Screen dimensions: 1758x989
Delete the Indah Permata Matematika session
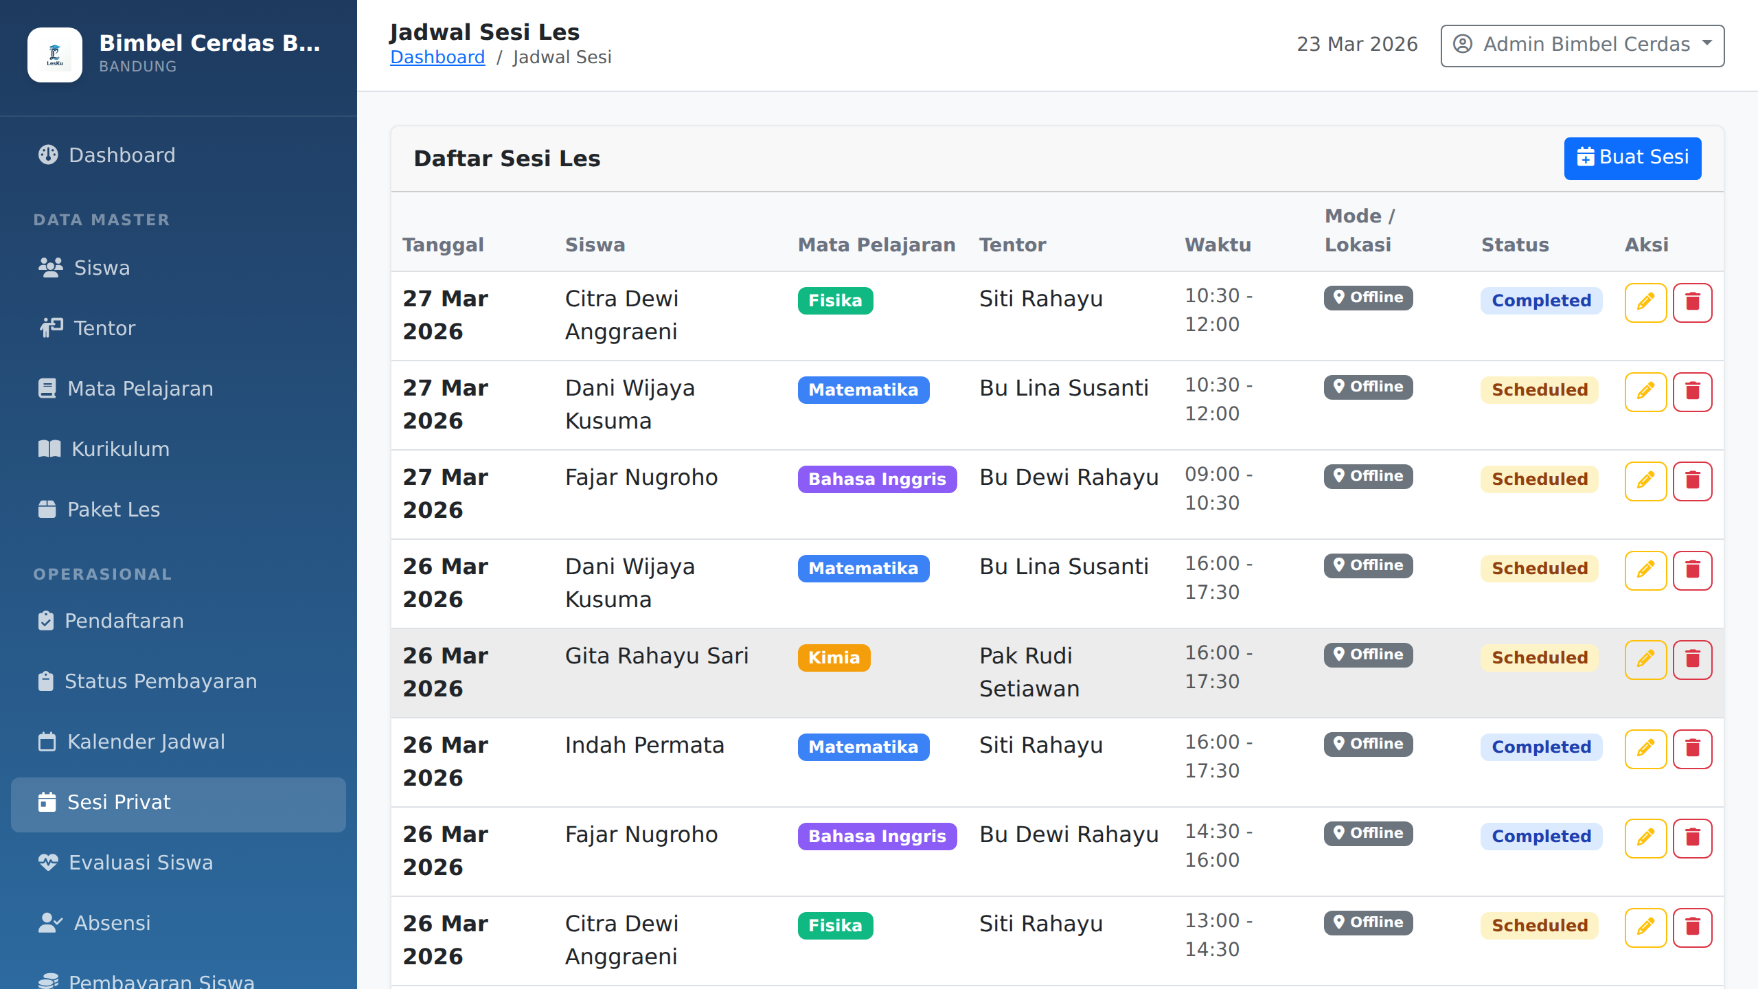tap(1692, 749)
